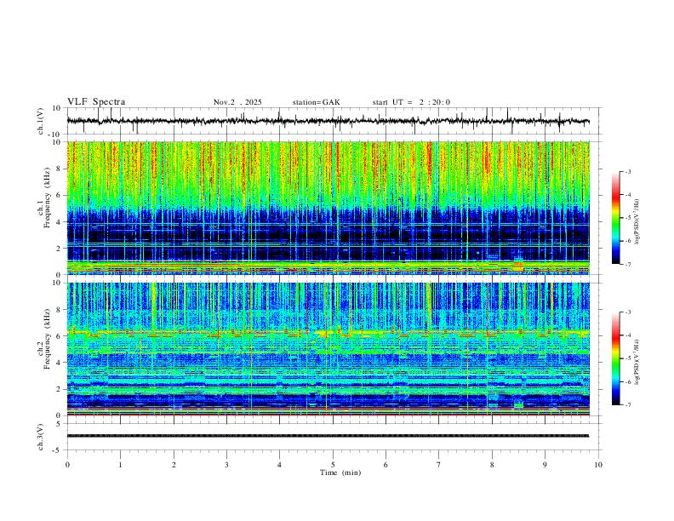Viewport: 674px width, 521px height.
Task: Select the date text "Nov.2 , 2025"
Action: [x=237, y=102]
